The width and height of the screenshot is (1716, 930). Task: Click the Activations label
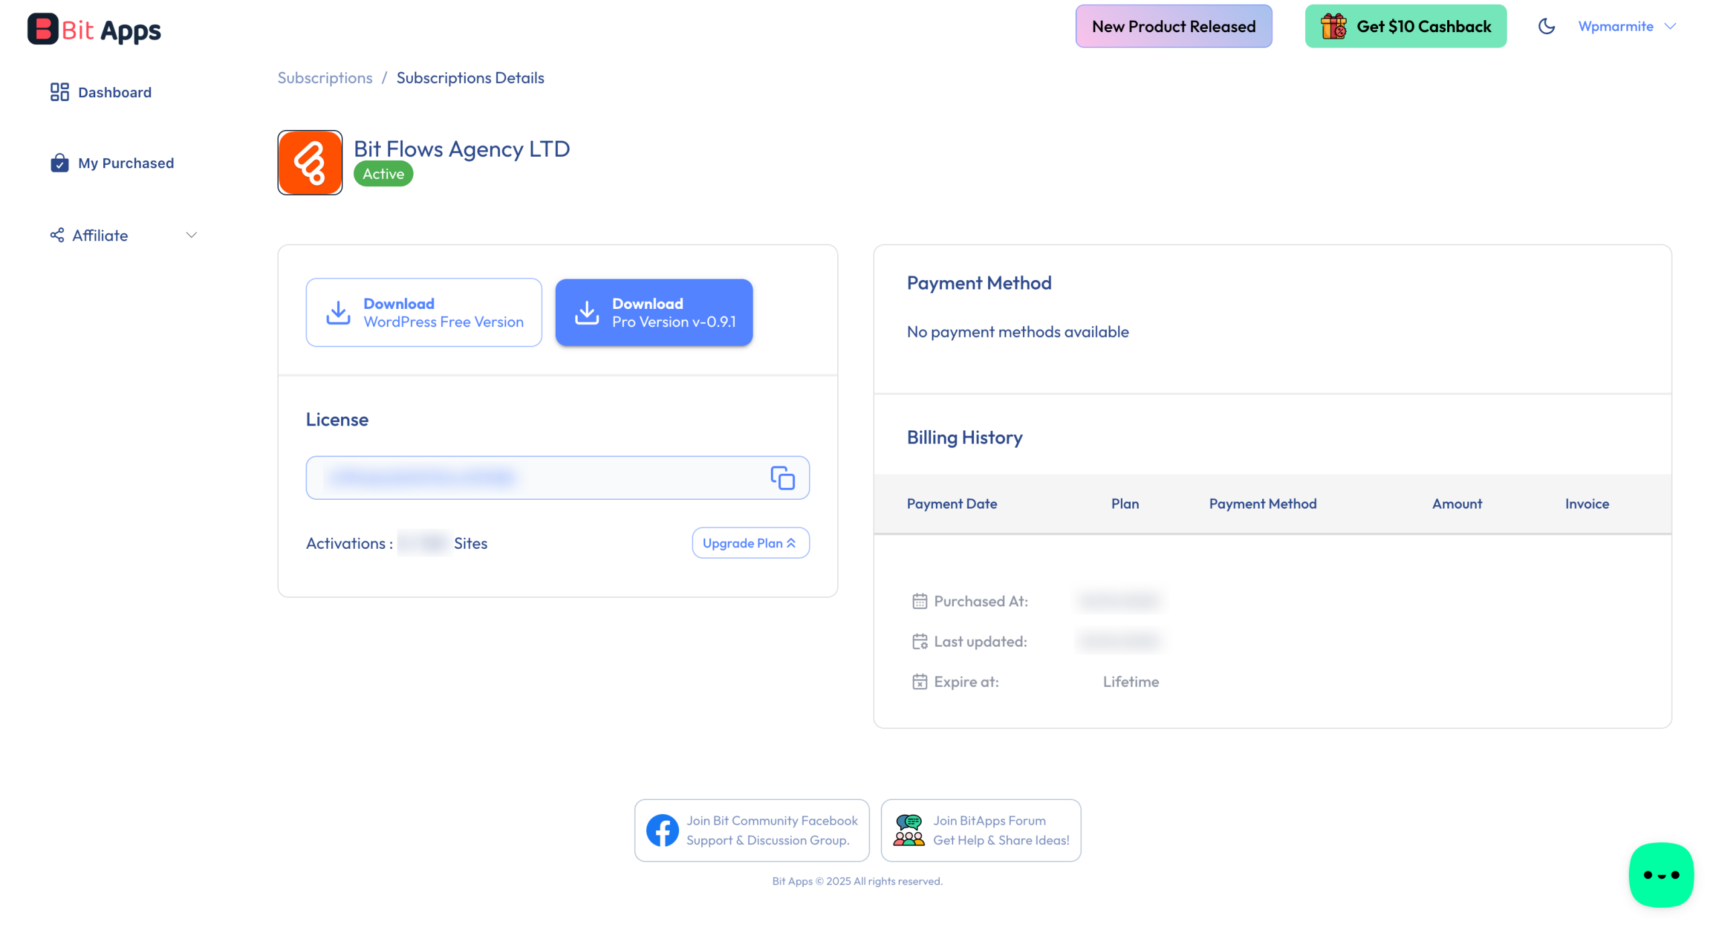349,543
